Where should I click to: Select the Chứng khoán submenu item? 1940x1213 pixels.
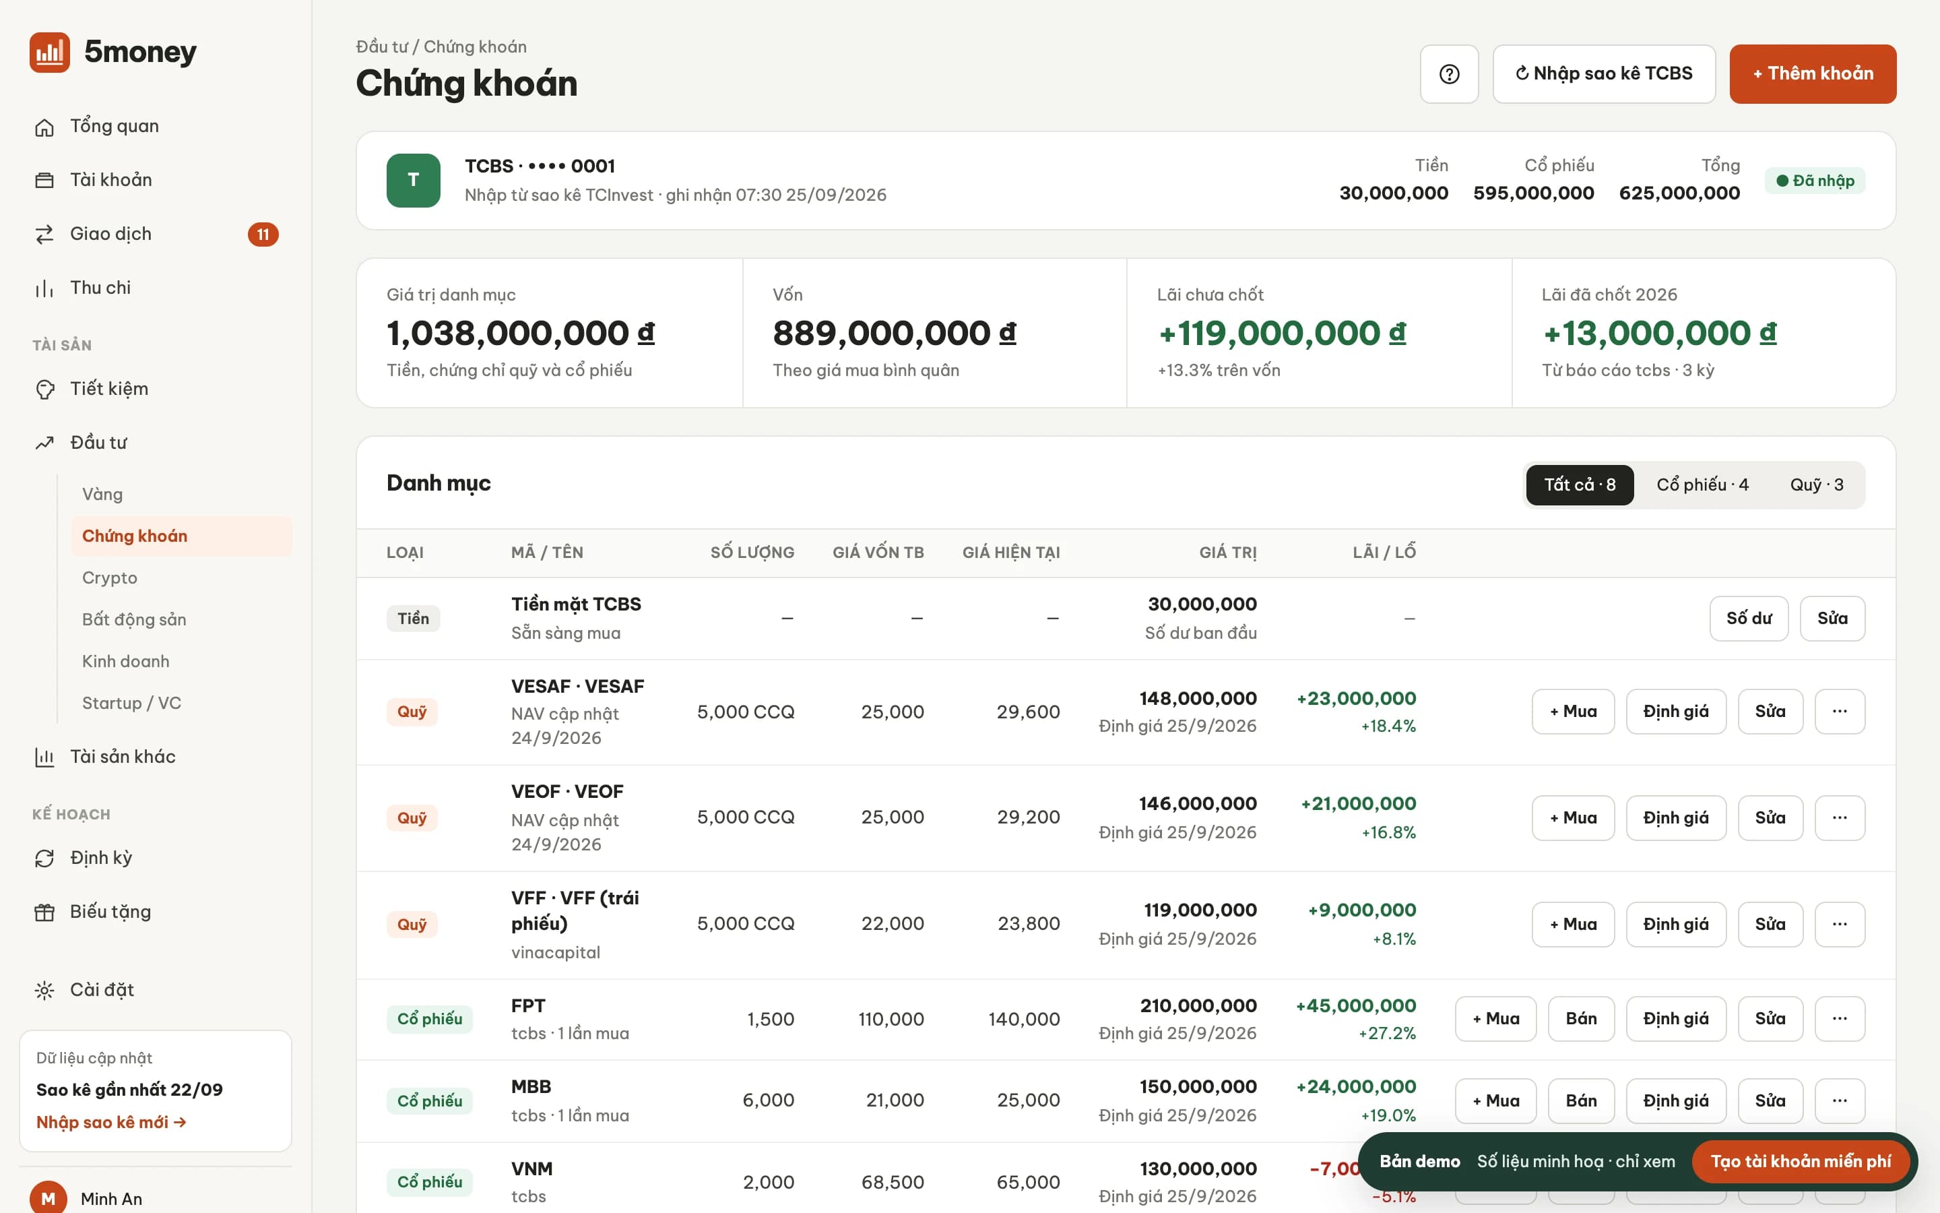coord(181,536)
